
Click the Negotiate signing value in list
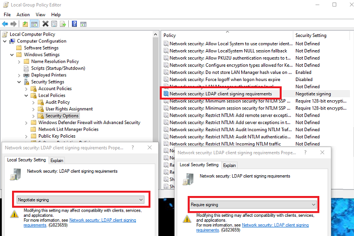point(313,94)
